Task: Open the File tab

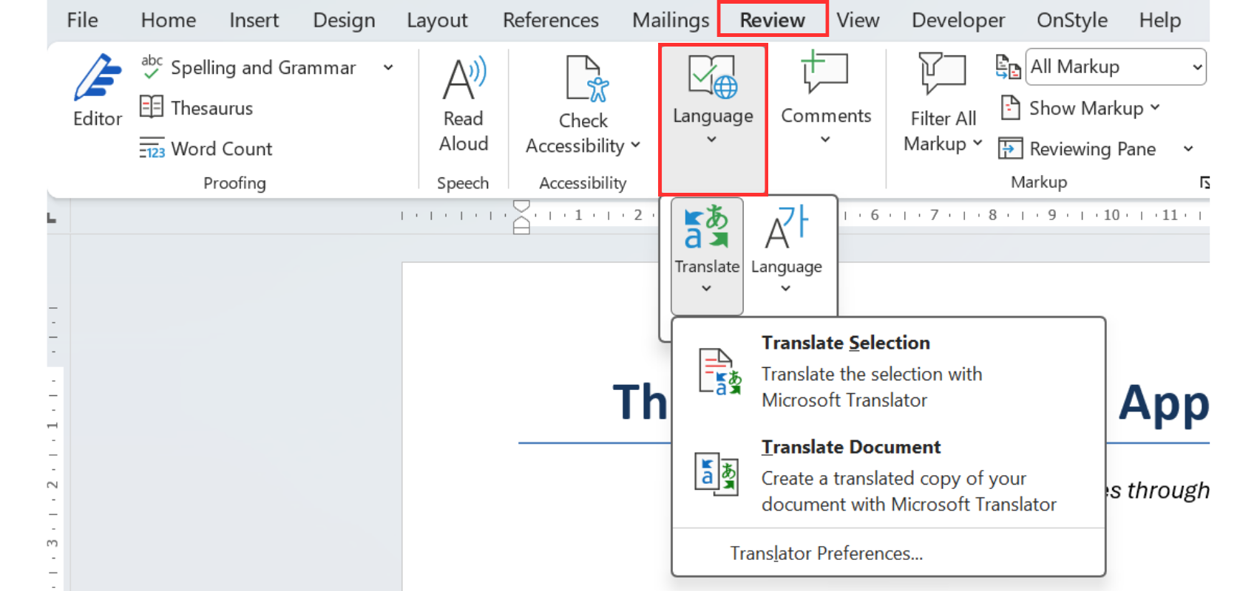Action: (x=82, y=20)
